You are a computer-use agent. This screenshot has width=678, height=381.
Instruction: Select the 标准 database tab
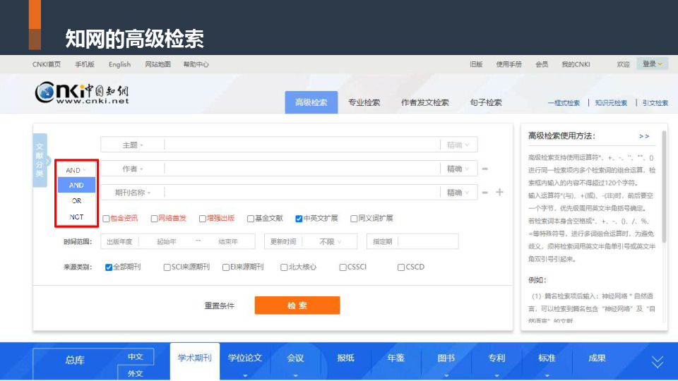(x=547, y=358)
